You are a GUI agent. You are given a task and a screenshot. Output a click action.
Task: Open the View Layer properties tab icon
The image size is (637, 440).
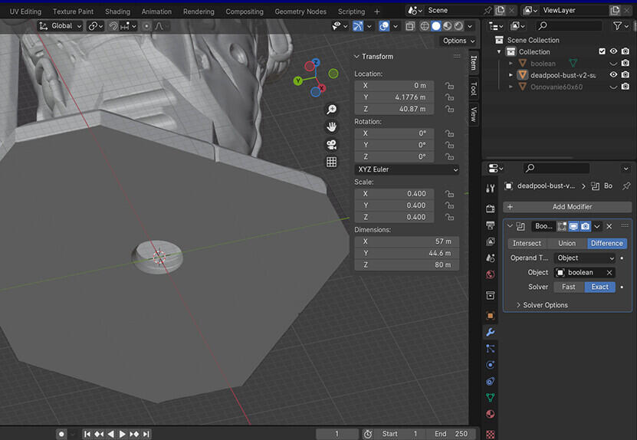(x=491, y=241)
